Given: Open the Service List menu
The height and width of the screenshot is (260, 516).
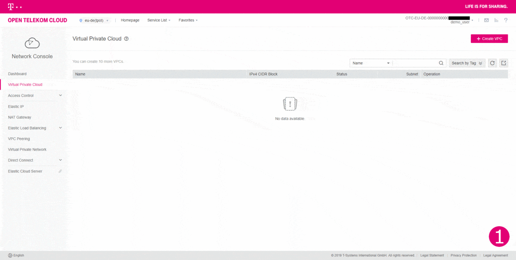Looking at the screenshot, I should [x=159, y=20].
